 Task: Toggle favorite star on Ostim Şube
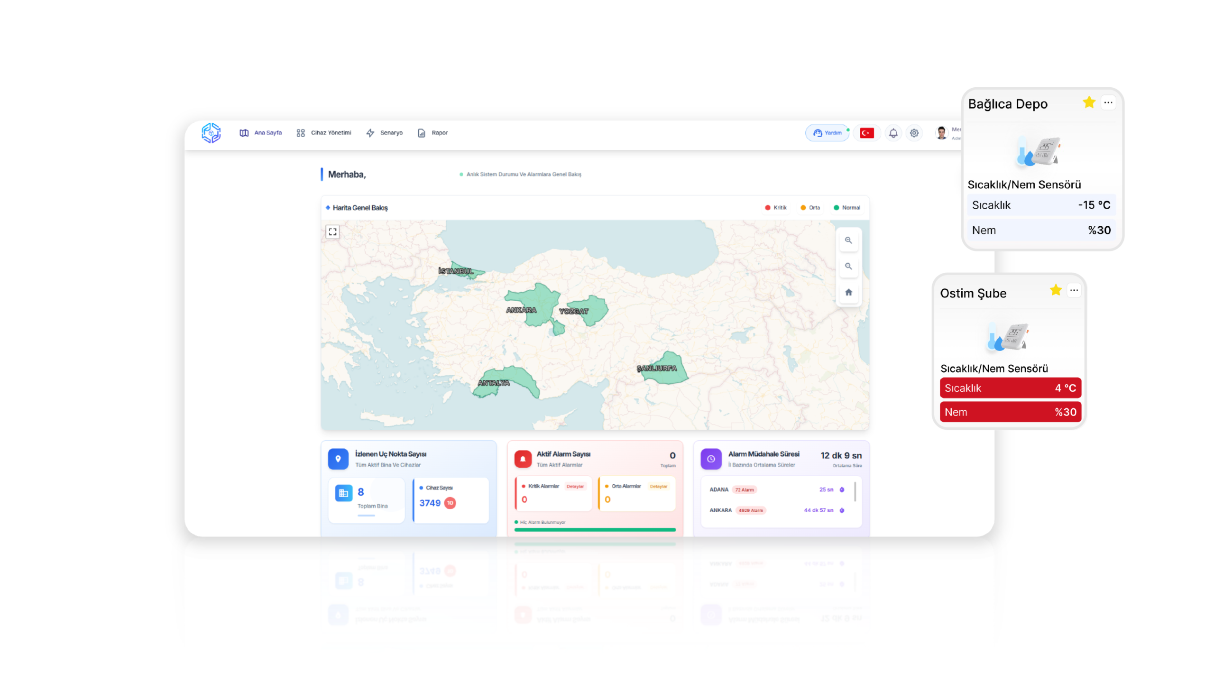click(x=1056, y=290)
